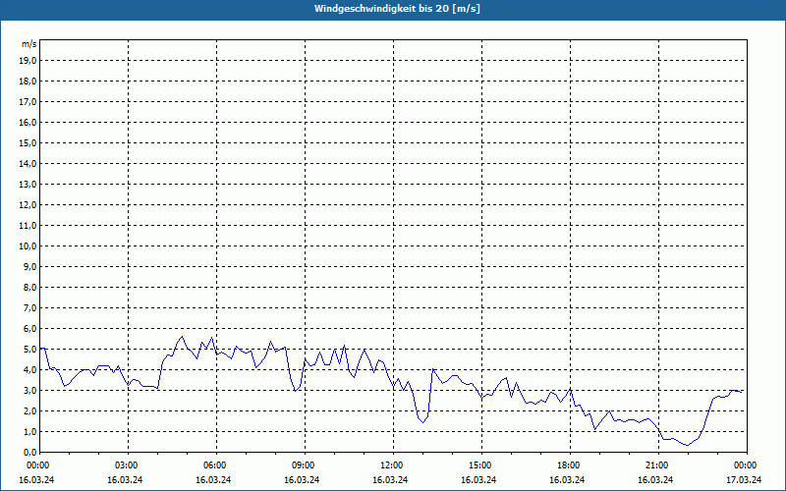Select the '16.03.24' date under '03:00'
This screenshot has height=491, width=786.
125,479
